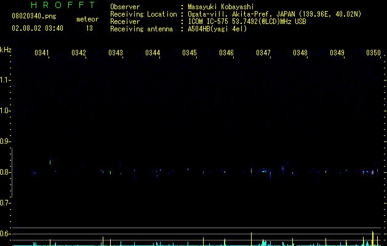Screen dimensions: 387x246
Task: Click the tall yellow spike just before 0350
Action: coord(372,239)
